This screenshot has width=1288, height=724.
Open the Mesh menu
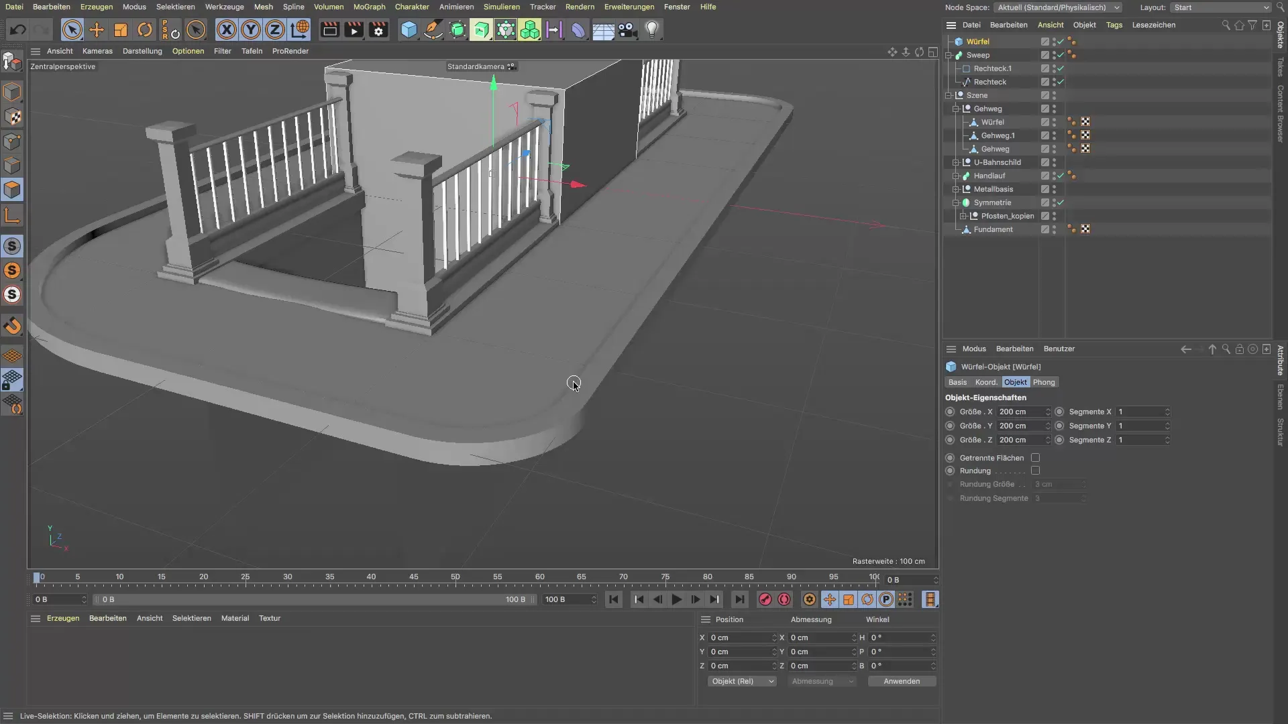click(263, 7)
